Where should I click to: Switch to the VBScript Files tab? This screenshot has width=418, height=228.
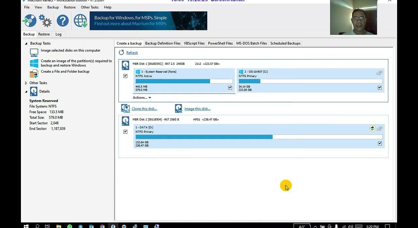(194, 43)
